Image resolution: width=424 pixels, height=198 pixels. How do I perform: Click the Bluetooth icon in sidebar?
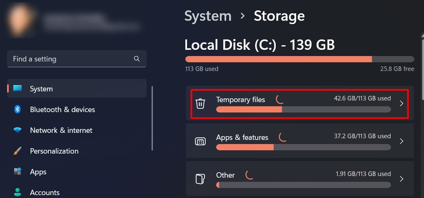(17, 109)
